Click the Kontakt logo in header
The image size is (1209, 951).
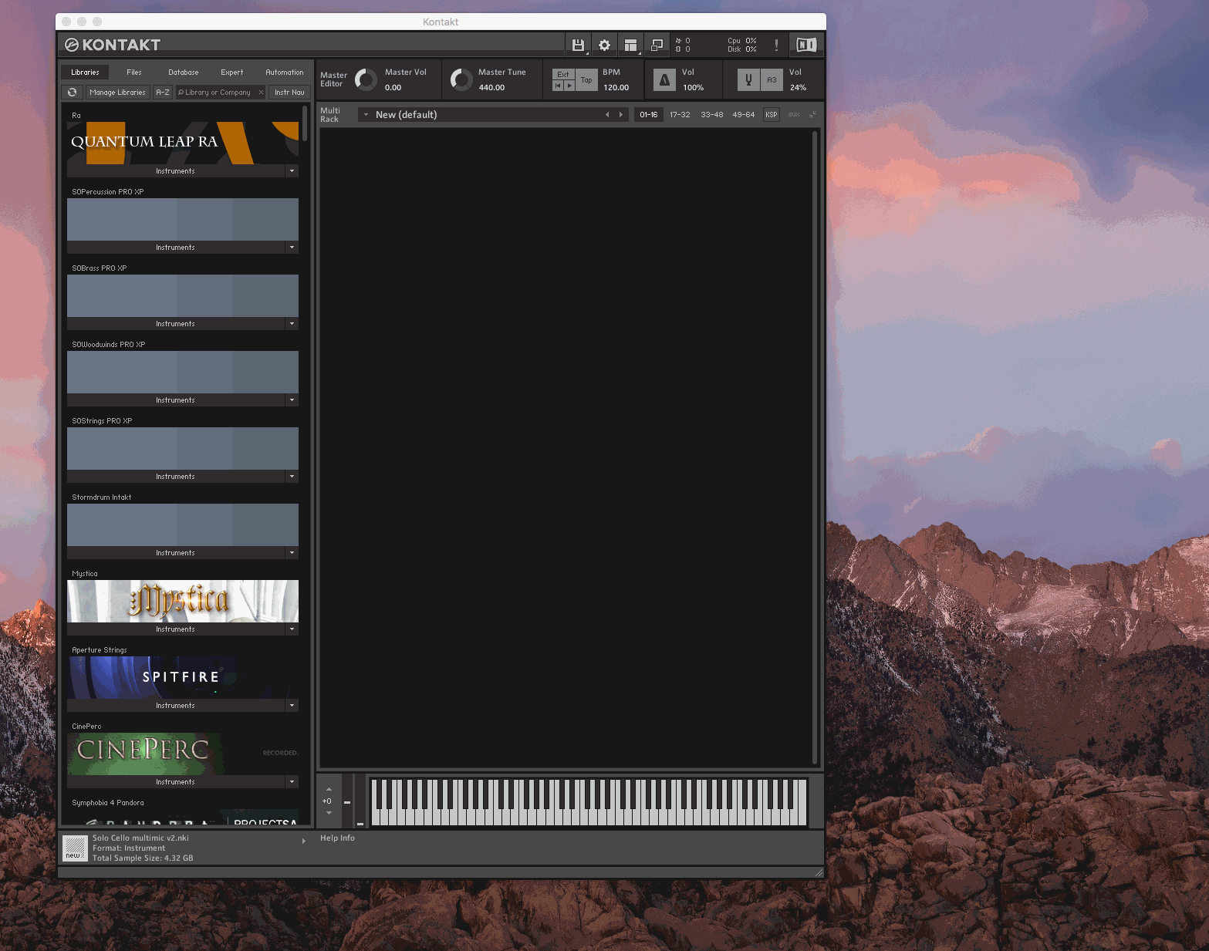(113, 45)
